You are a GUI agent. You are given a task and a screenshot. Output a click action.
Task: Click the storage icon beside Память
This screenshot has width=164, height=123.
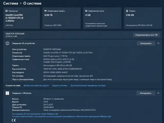[x=127, y=11]
